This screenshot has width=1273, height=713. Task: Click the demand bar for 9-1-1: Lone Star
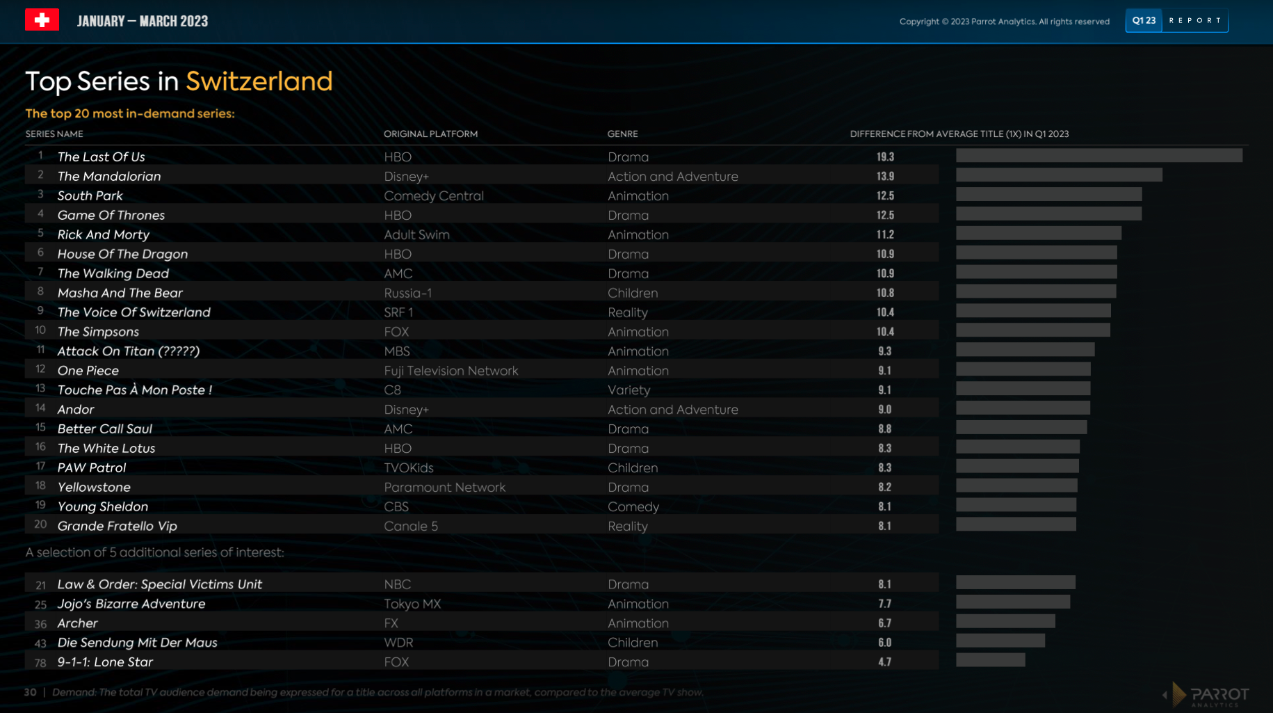[x=990, y=660]
